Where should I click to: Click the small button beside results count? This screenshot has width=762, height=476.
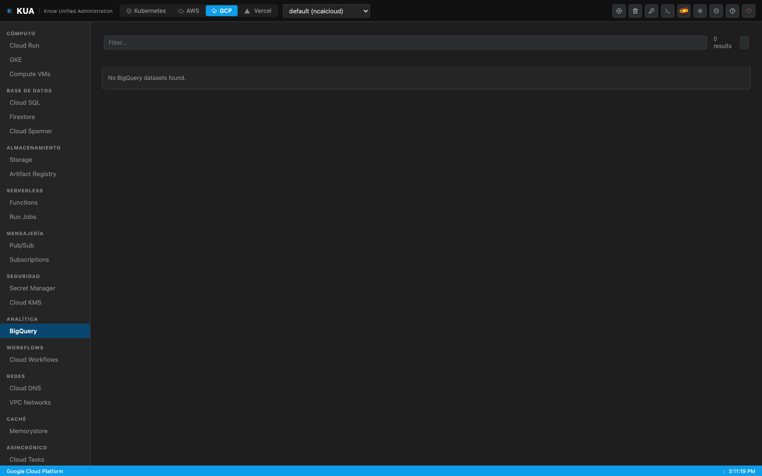744,42
